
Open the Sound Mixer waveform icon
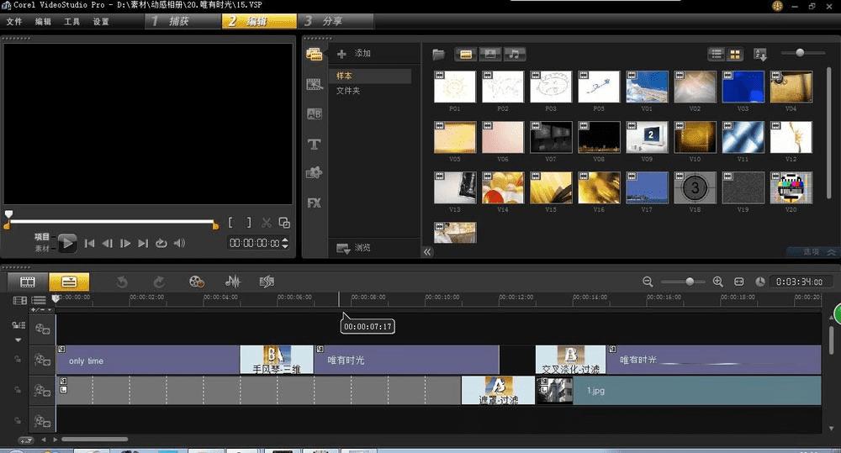[232, 282]
